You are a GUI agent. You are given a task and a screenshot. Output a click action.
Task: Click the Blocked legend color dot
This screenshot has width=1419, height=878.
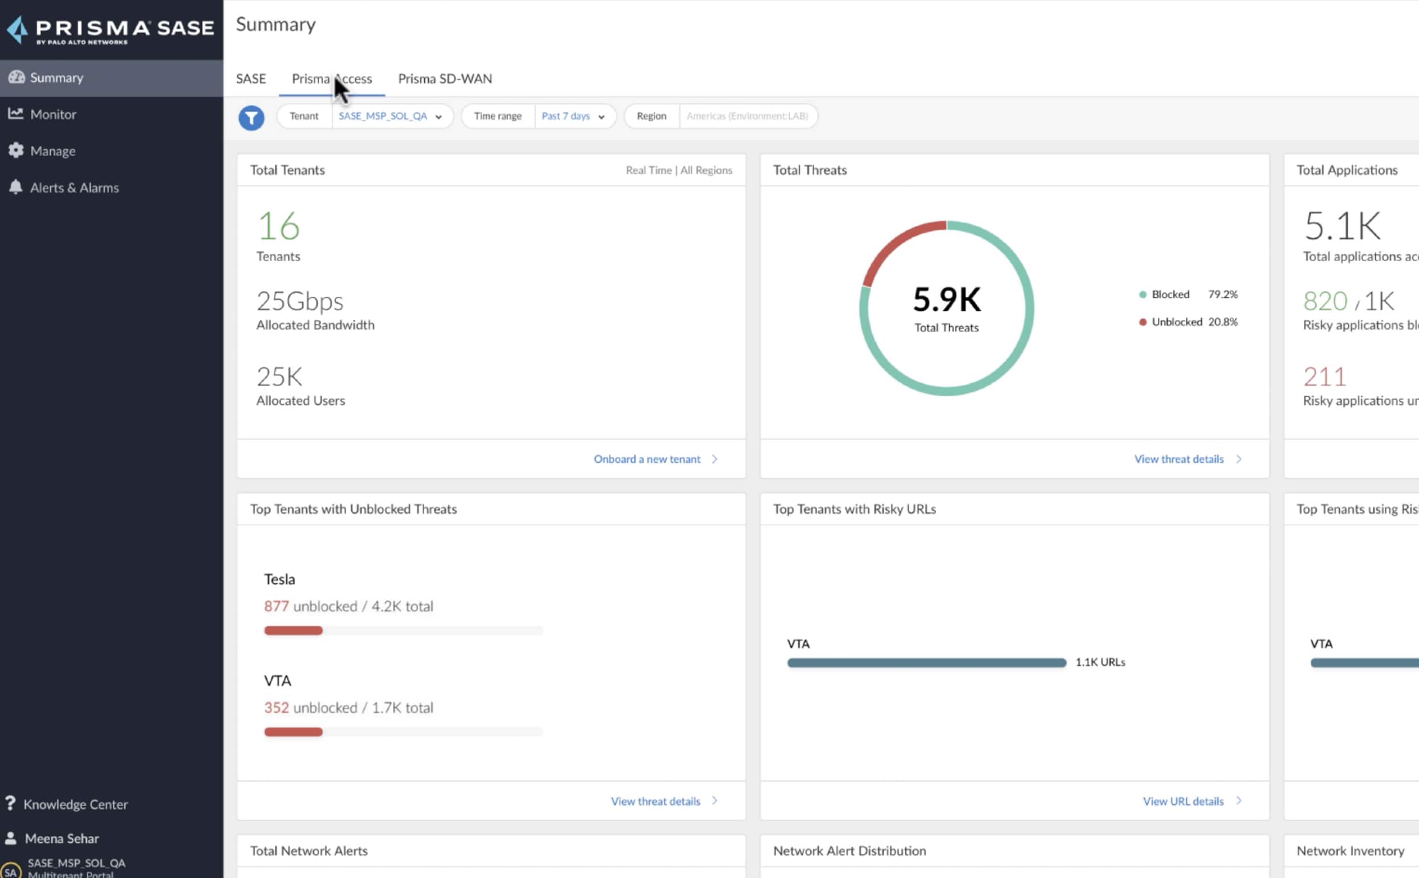point(1143,294)
